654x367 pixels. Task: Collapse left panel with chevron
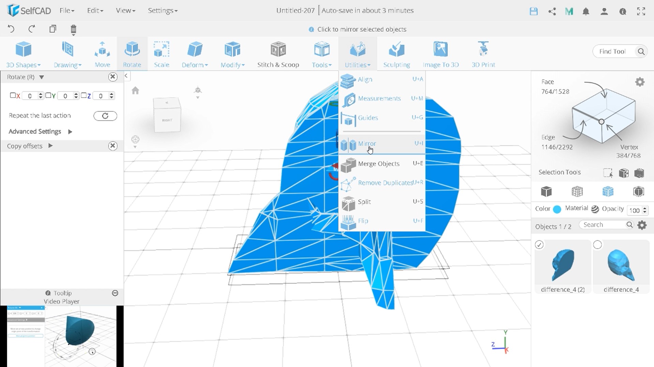(126, 76)
